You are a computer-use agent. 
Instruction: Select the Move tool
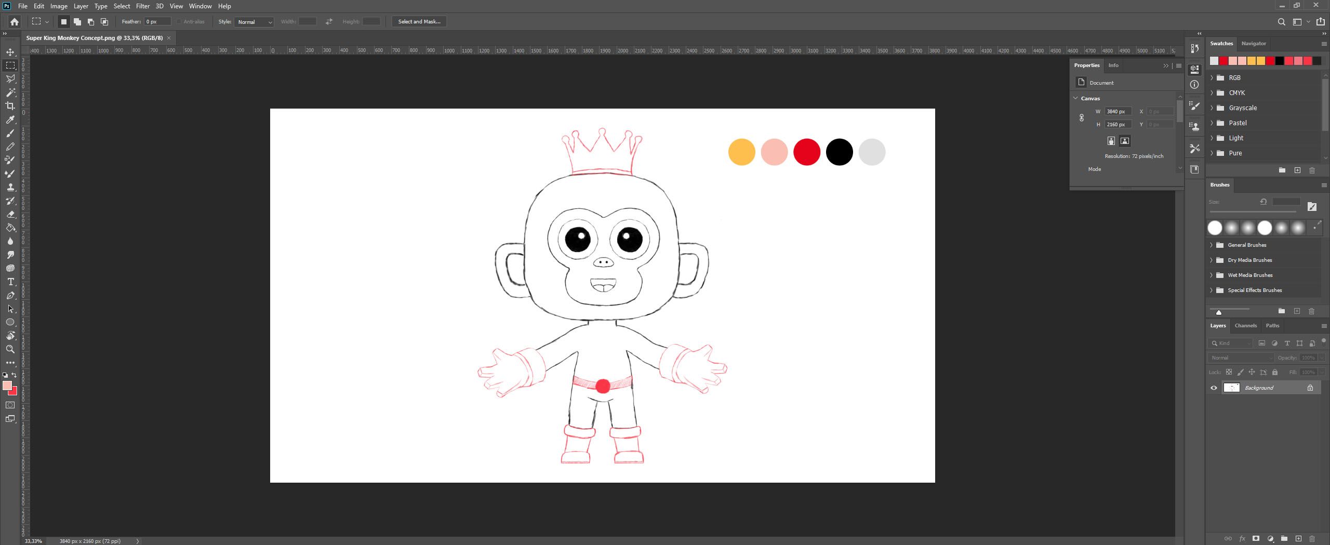tap(10, 52)
